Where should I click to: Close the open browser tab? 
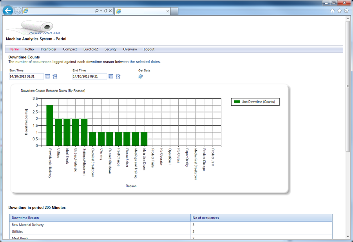[168, 11]
